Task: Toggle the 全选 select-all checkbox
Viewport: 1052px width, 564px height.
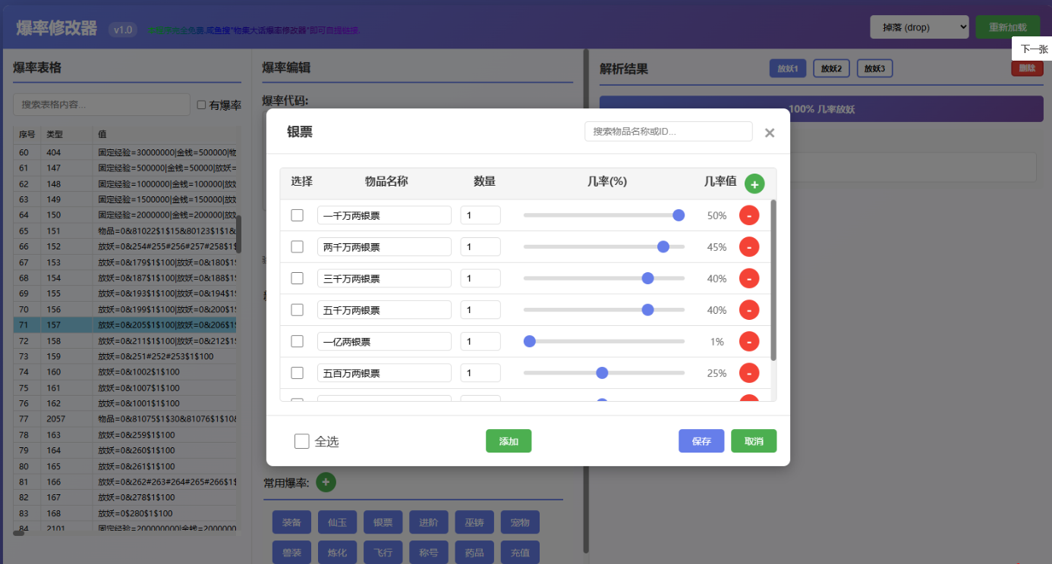Action: point(301,439)
